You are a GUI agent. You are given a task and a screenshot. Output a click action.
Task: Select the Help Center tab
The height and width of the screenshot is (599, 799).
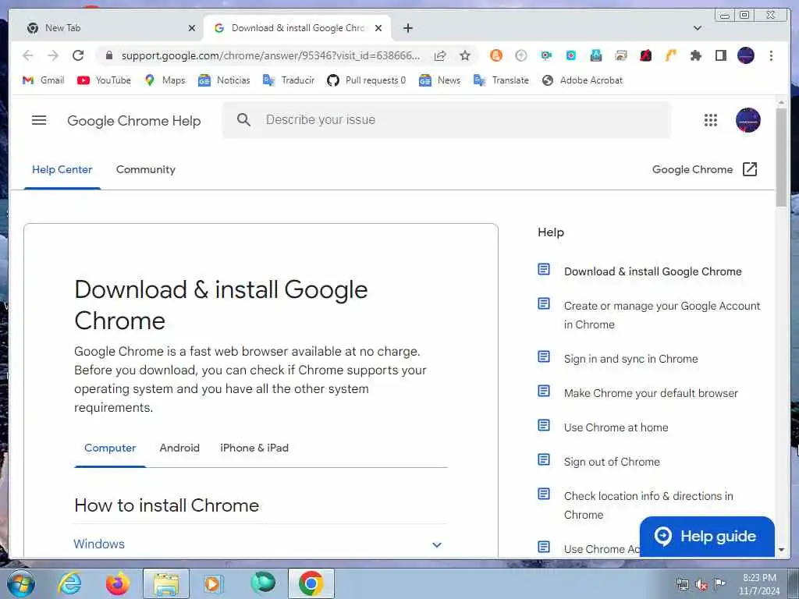(x=62, y=169)
